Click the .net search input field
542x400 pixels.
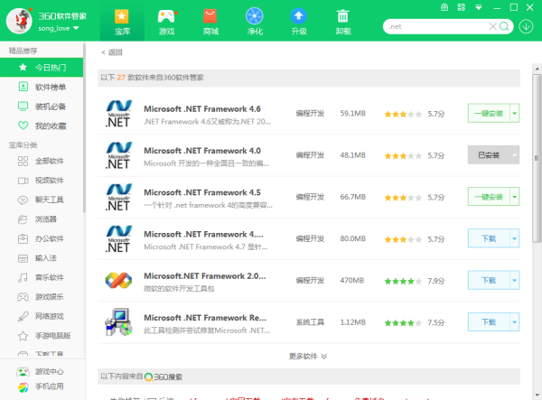[434, 26]
